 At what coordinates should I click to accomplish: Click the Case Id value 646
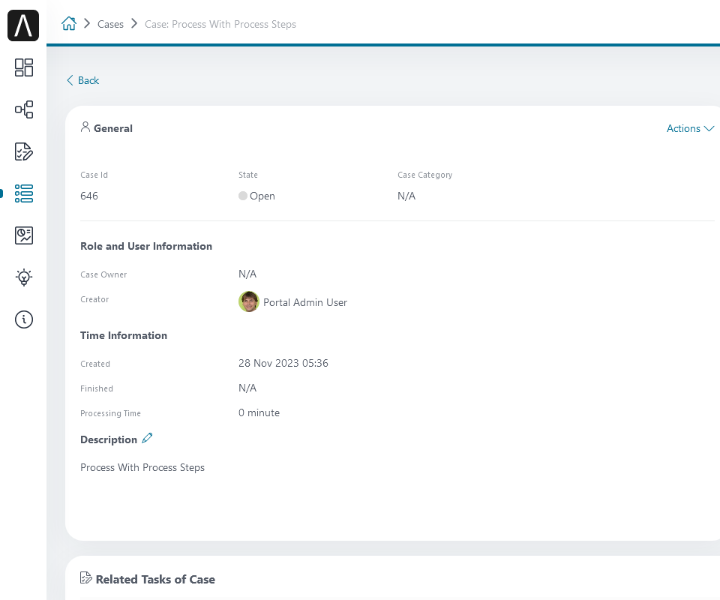89,196
